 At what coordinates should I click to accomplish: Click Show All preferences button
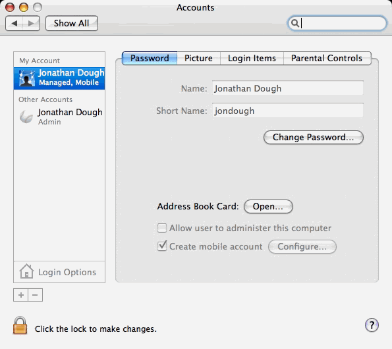coord(72,23)
